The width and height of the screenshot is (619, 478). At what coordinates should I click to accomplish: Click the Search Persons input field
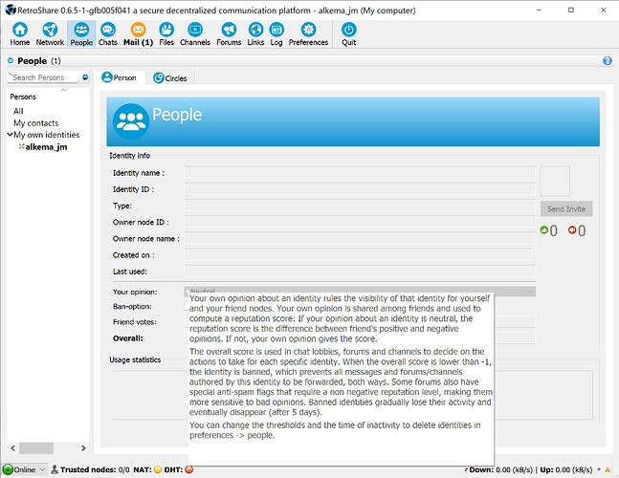click(x=43, y=77)
